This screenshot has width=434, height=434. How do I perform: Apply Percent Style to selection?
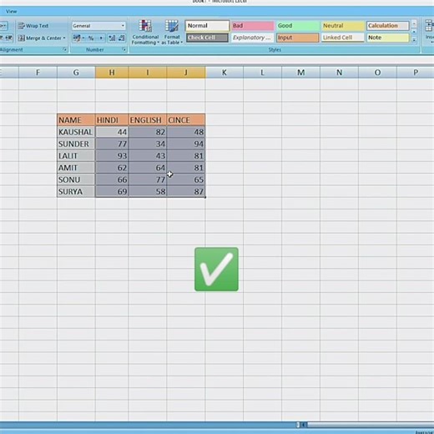point(91,38)
